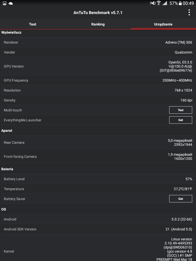Tap the Wi-Fi status icon
196x261 pixels.
(159, 3)
